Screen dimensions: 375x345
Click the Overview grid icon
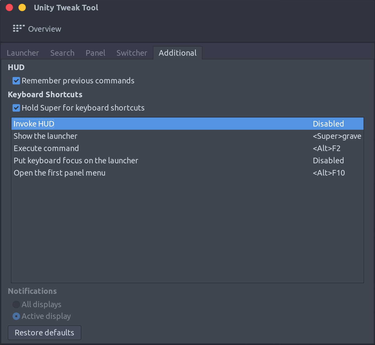pos(19,29)
